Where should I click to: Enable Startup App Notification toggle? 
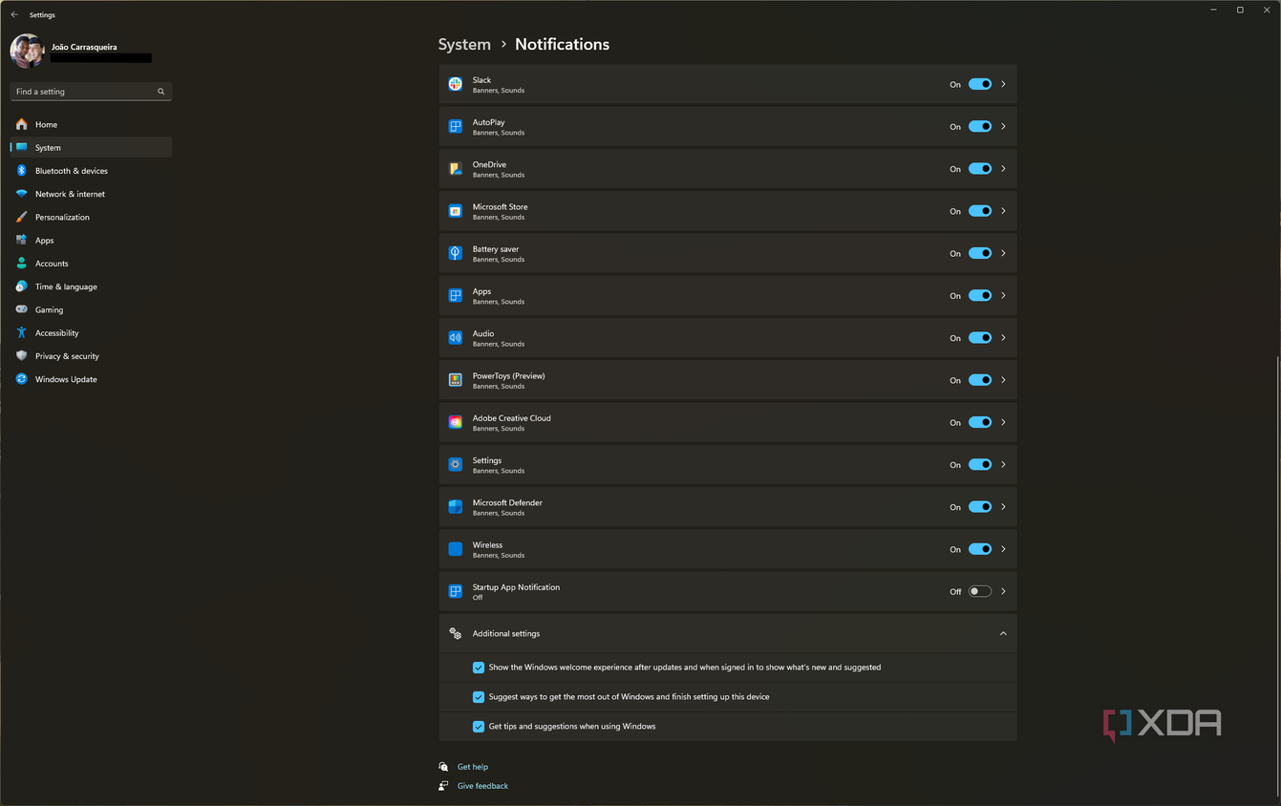click(980, 591)
